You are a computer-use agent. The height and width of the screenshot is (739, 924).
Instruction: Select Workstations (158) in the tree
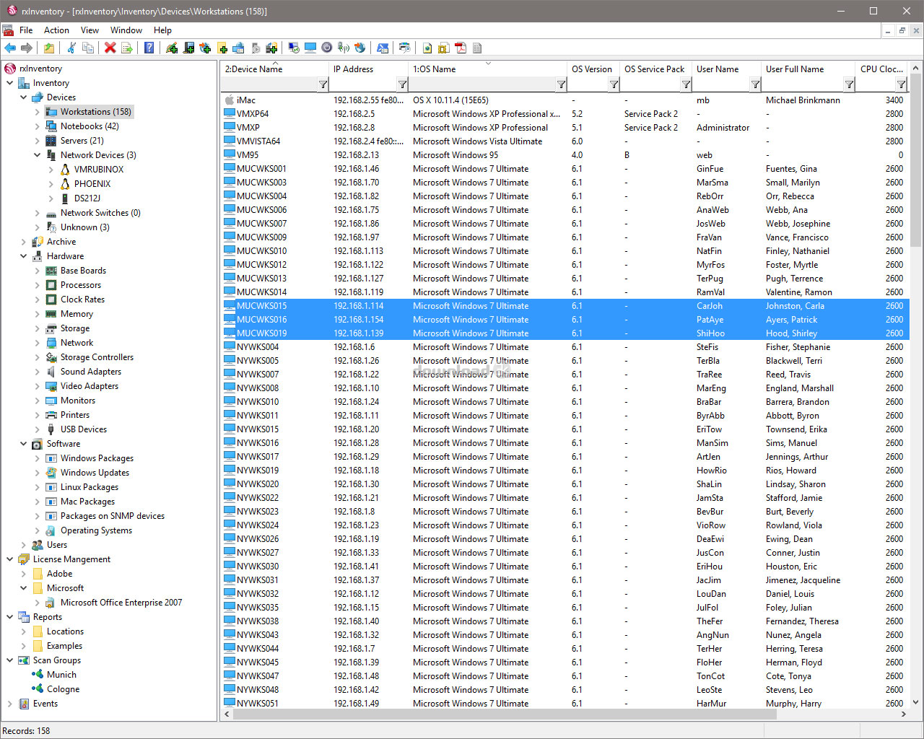96,112
